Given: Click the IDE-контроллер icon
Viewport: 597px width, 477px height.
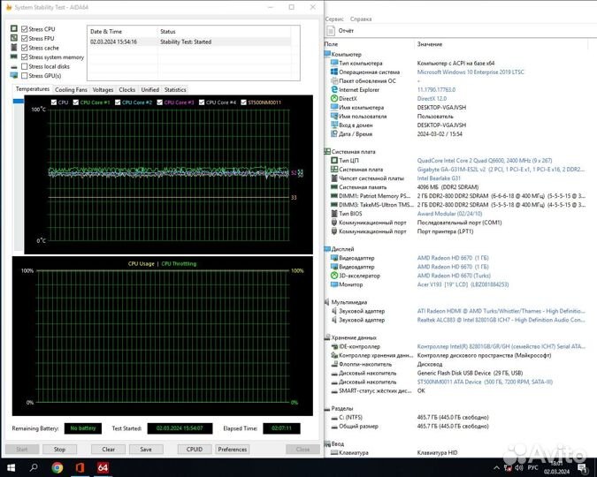Looking at the screenshot, I should (x=334, y=346).
